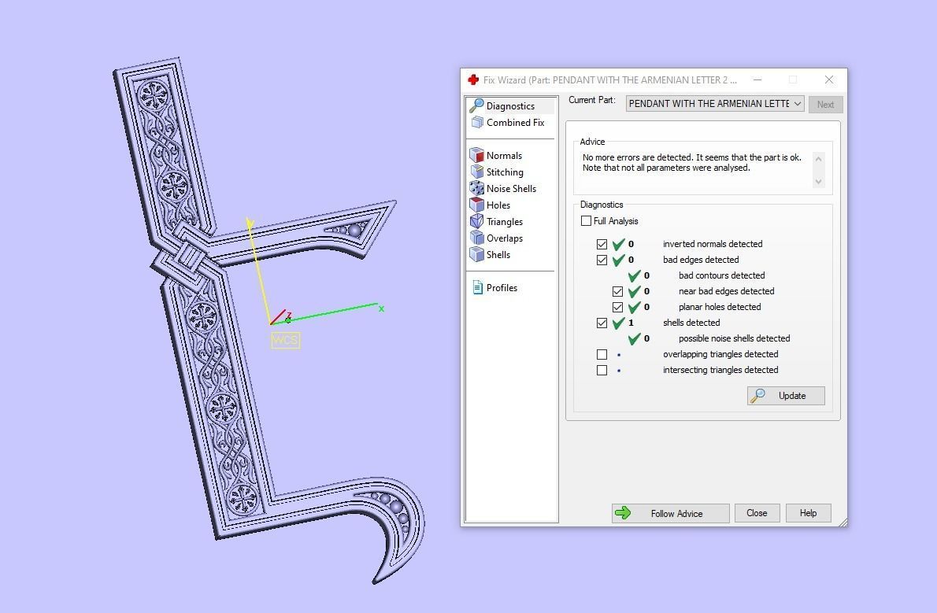Uncheck bad edges detected checkbox

coord(602,260)
